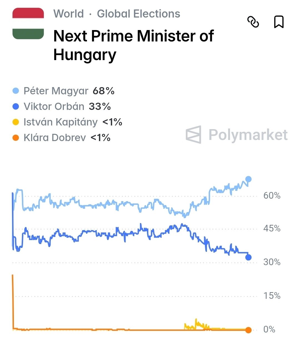Click the Next Prime Minister of Hungary title
Viewport: 300px width, 345px height.
(133, 45)
